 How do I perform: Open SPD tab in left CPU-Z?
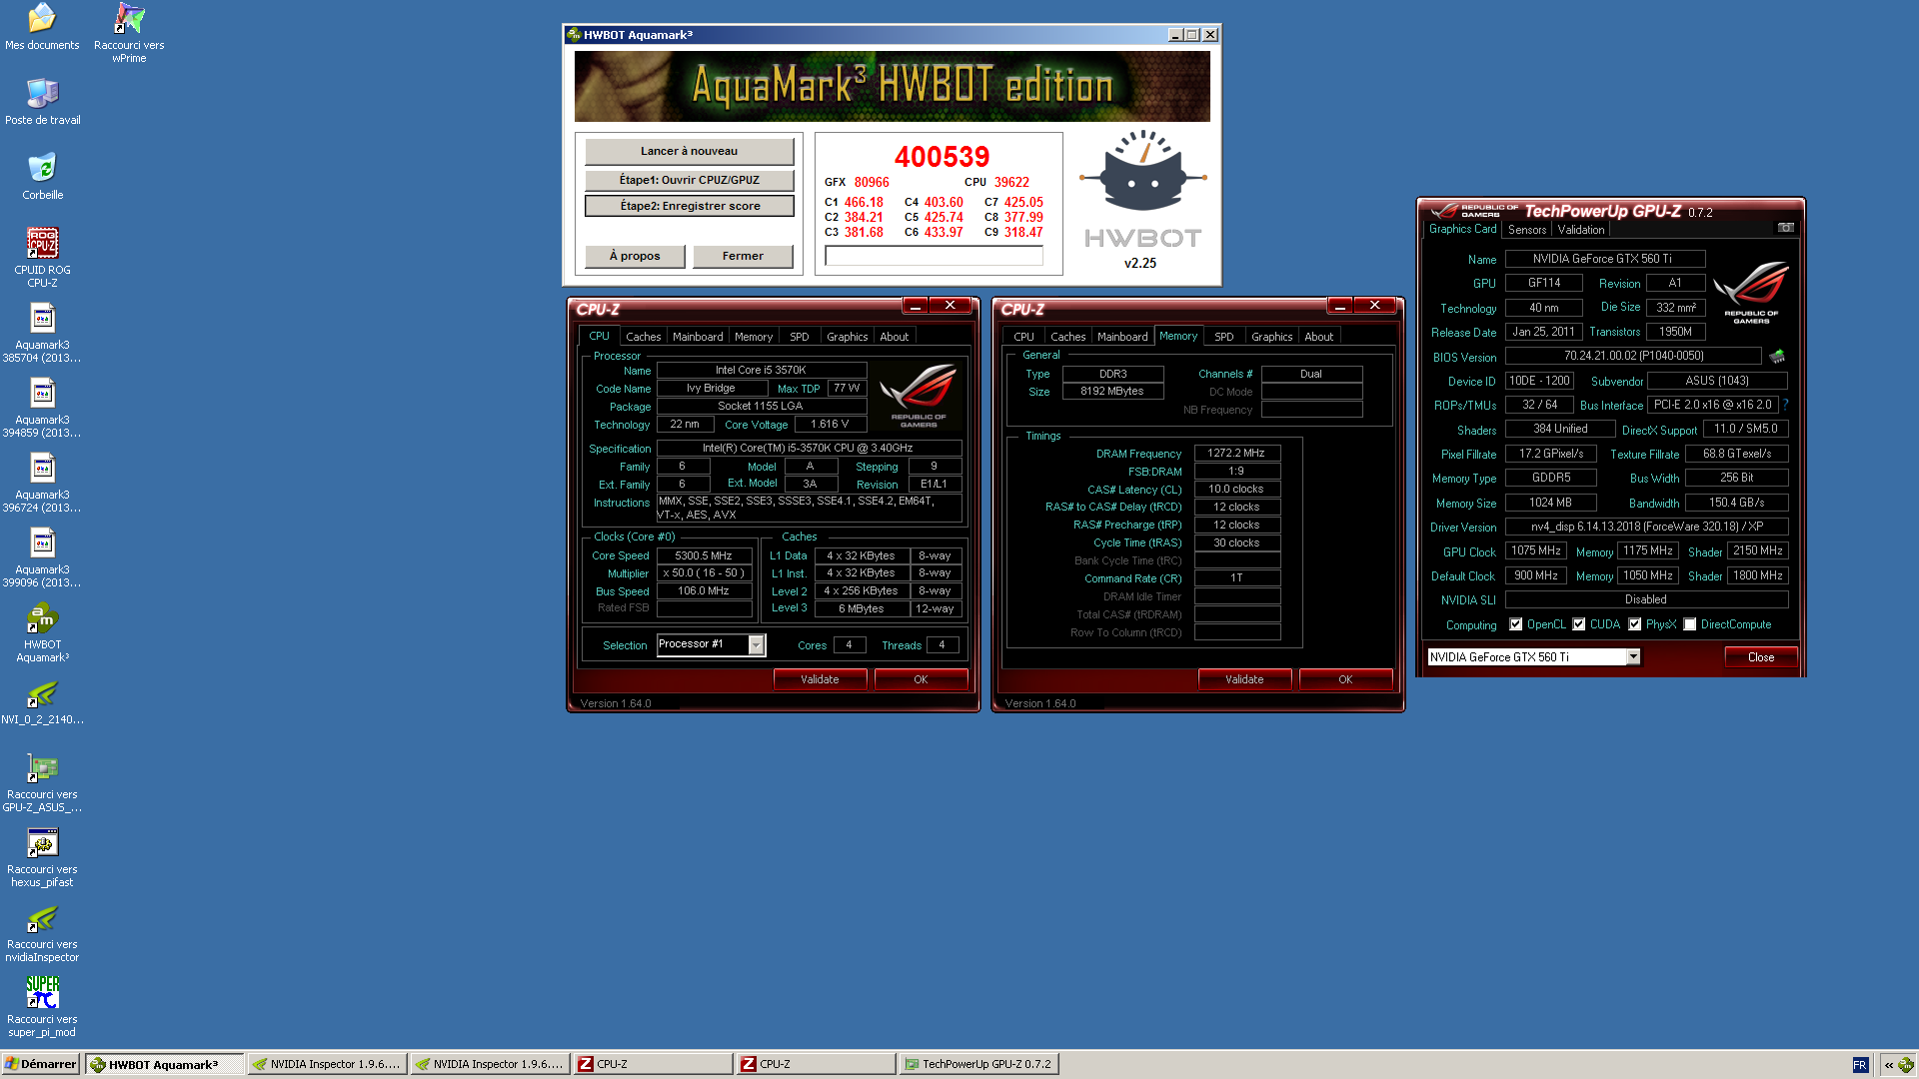800,337
